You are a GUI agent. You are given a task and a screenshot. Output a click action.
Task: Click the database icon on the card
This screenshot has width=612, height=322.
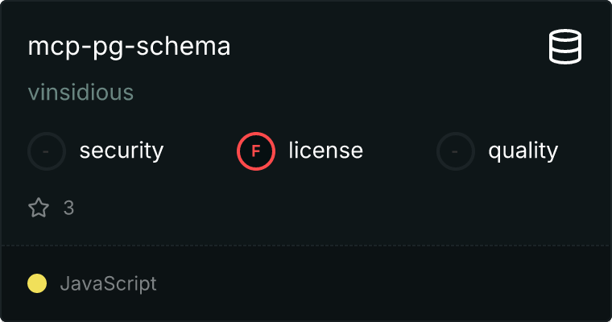(566, 47)
